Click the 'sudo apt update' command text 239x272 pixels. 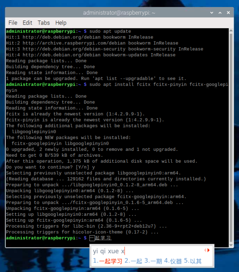[x=110, y=31]
